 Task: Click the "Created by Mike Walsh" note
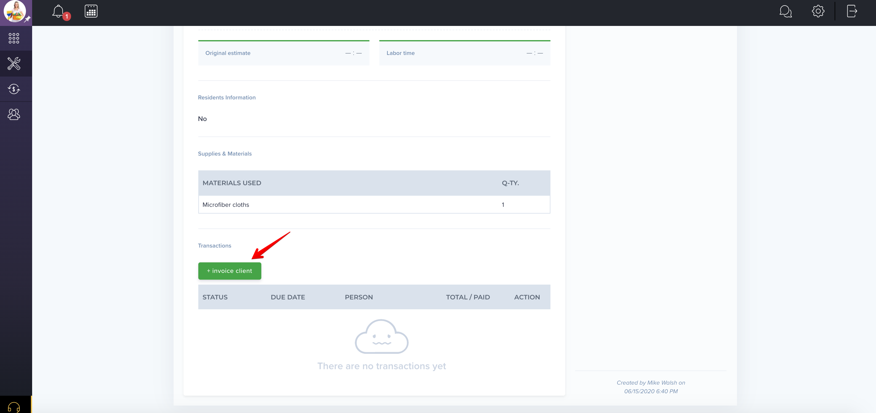point(651,387)
